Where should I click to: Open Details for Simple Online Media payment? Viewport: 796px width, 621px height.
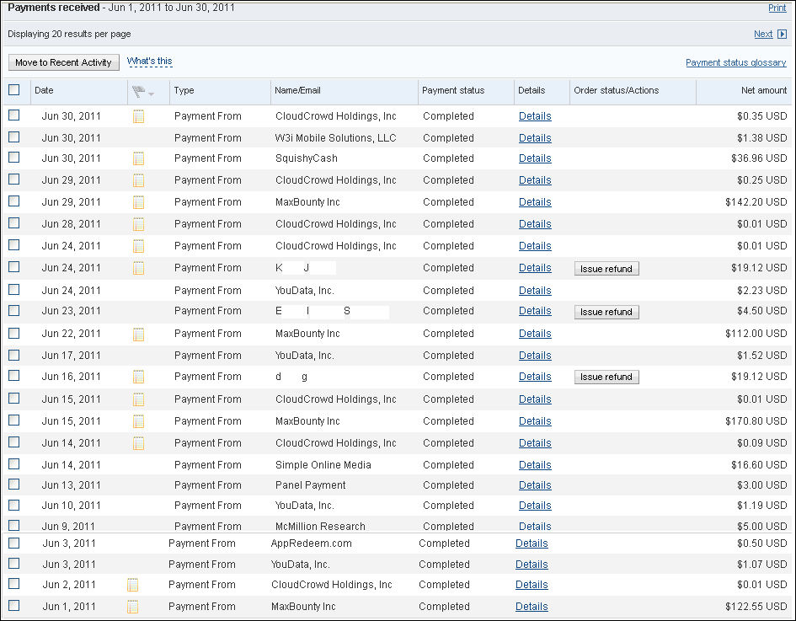tap(535, 465)
